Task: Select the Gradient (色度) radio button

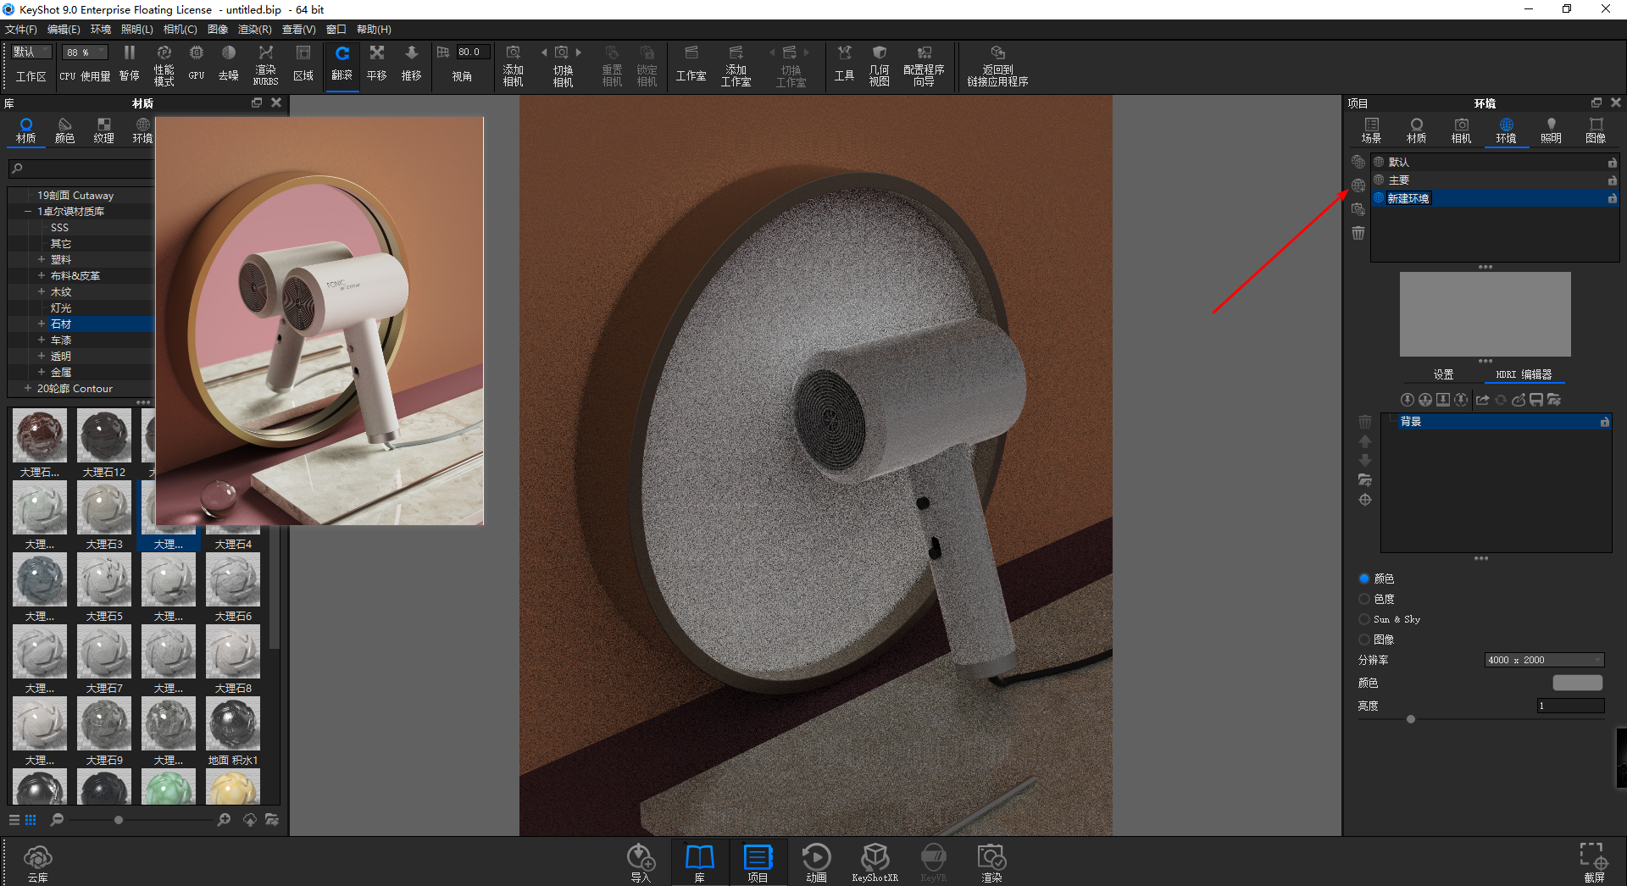Action: [1364, 599]
